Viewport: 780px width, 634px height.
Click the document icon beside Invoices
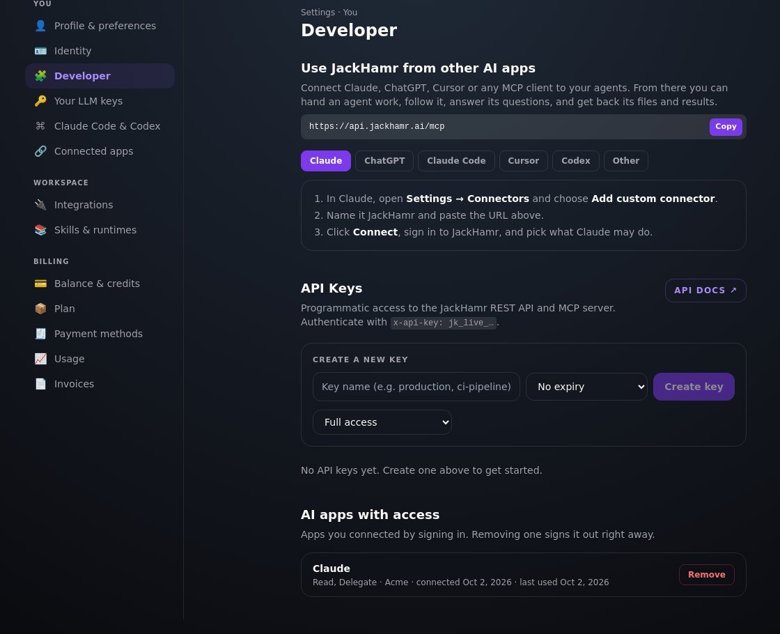(x=40, y=384)
